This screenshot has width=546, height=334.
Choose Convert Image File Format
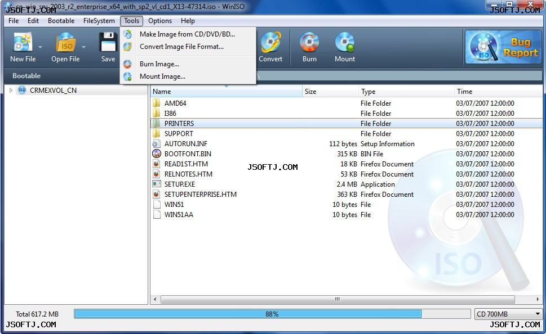click(x=188, y=47)
